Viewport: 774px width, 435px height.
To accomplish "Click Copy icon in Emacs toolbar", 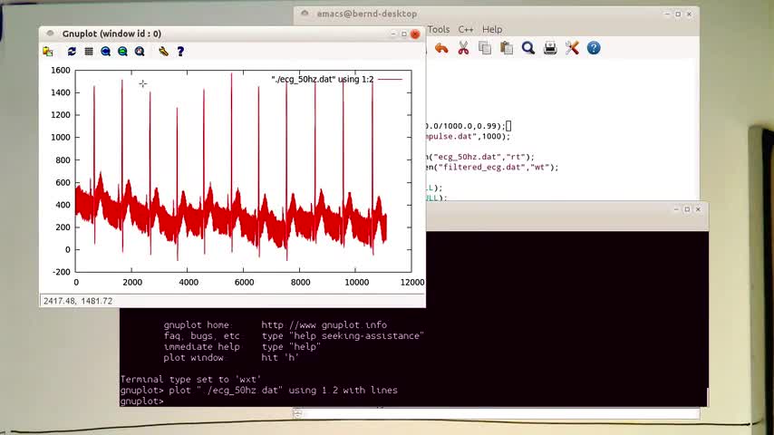I will pyautogui.click(x=485, y=48).
